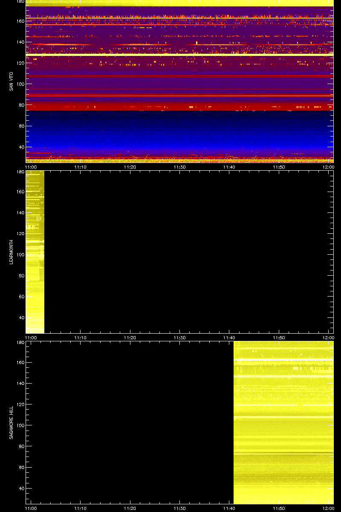Select 12:00 tick under Sagamore Hill plot
The image size is (341, 512).
pos(329,508)
